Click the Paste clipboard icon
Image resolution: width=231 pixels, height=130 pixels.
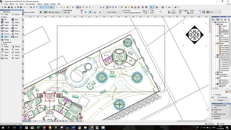click(21, 7)
